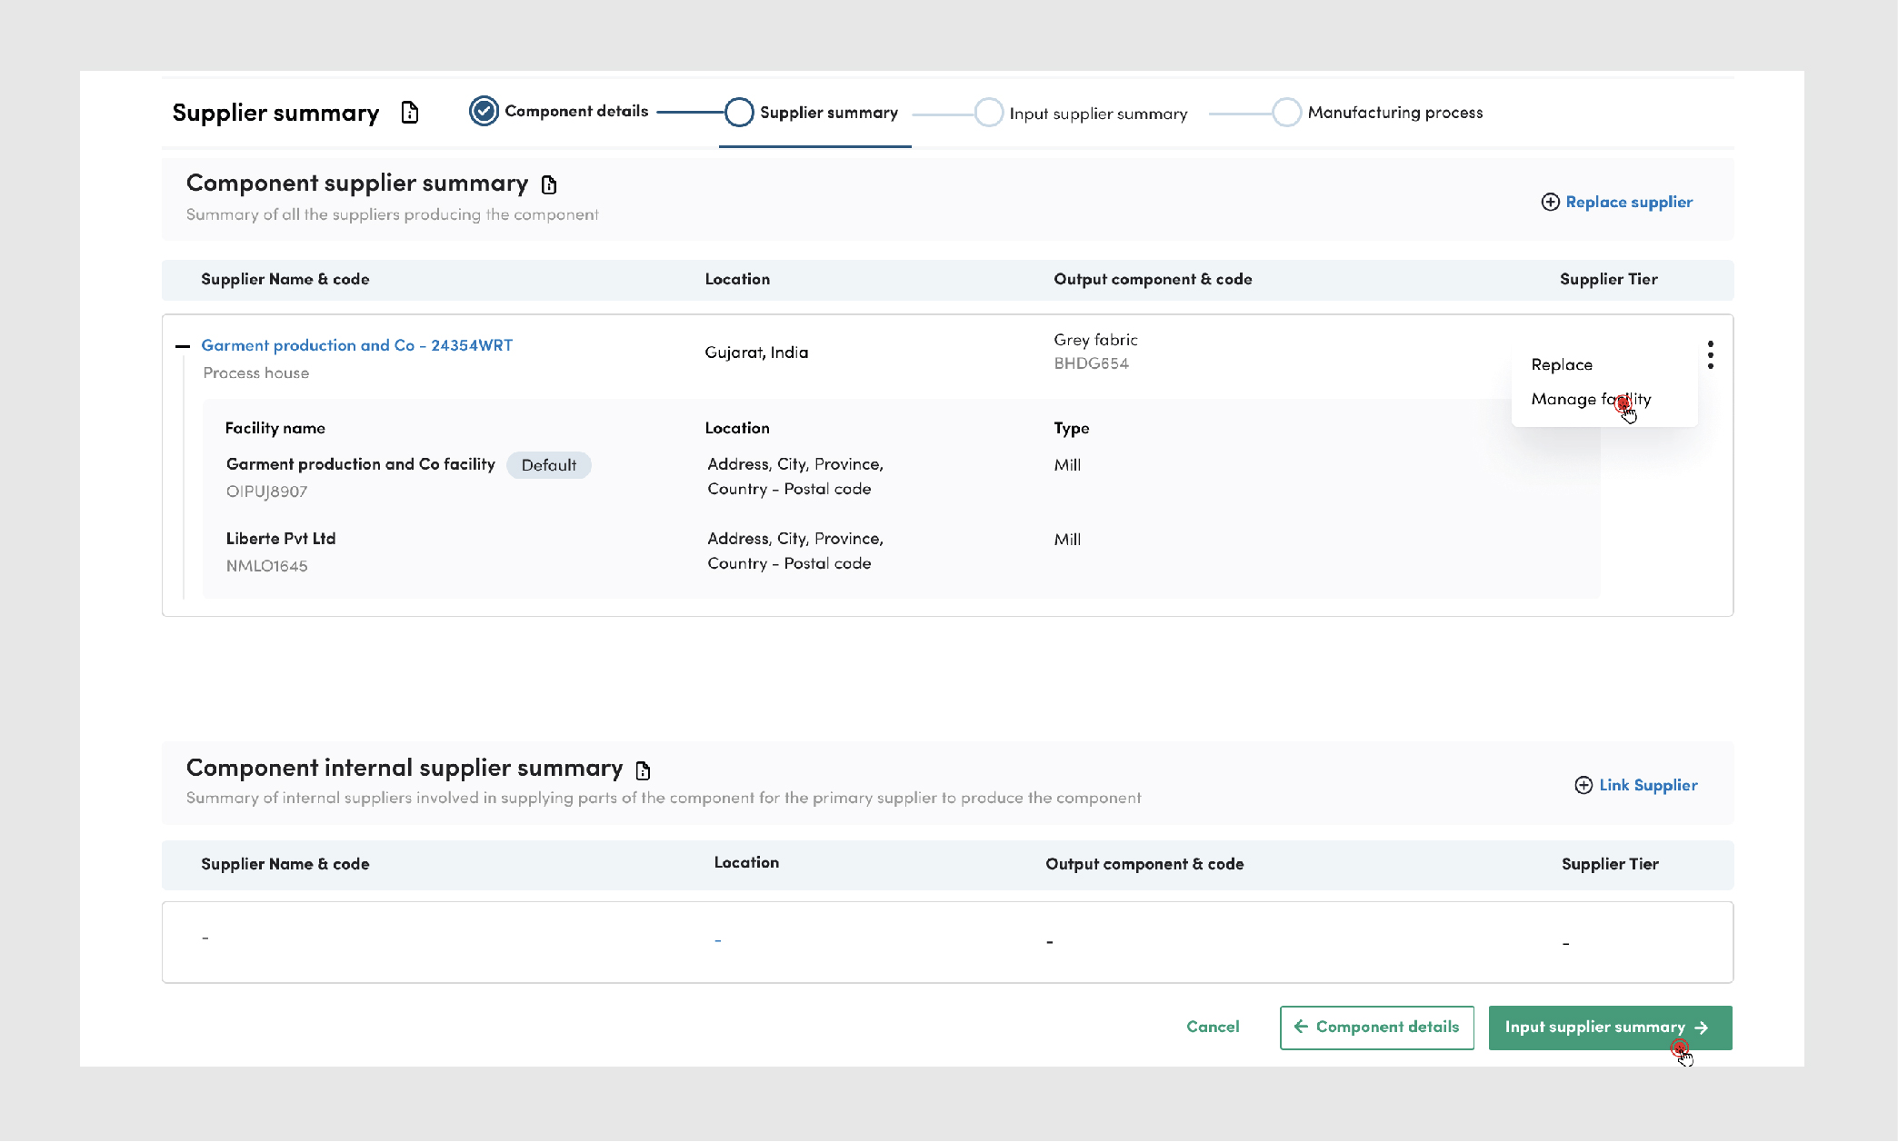Select the Input supplier summary step circle
Viewport: 1898px width, 1142px height.
point(988,114)
